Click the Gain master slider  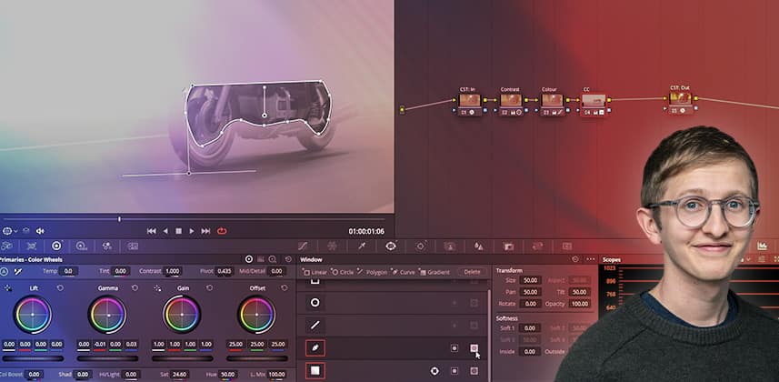[182, 358]
